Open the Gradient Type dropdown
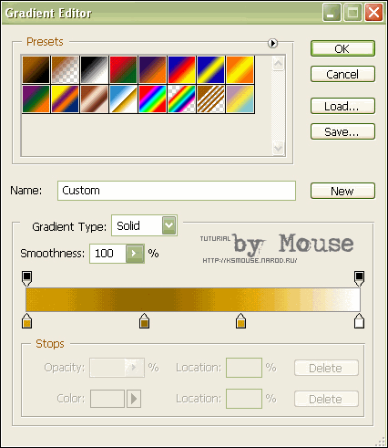 (168, 225)
